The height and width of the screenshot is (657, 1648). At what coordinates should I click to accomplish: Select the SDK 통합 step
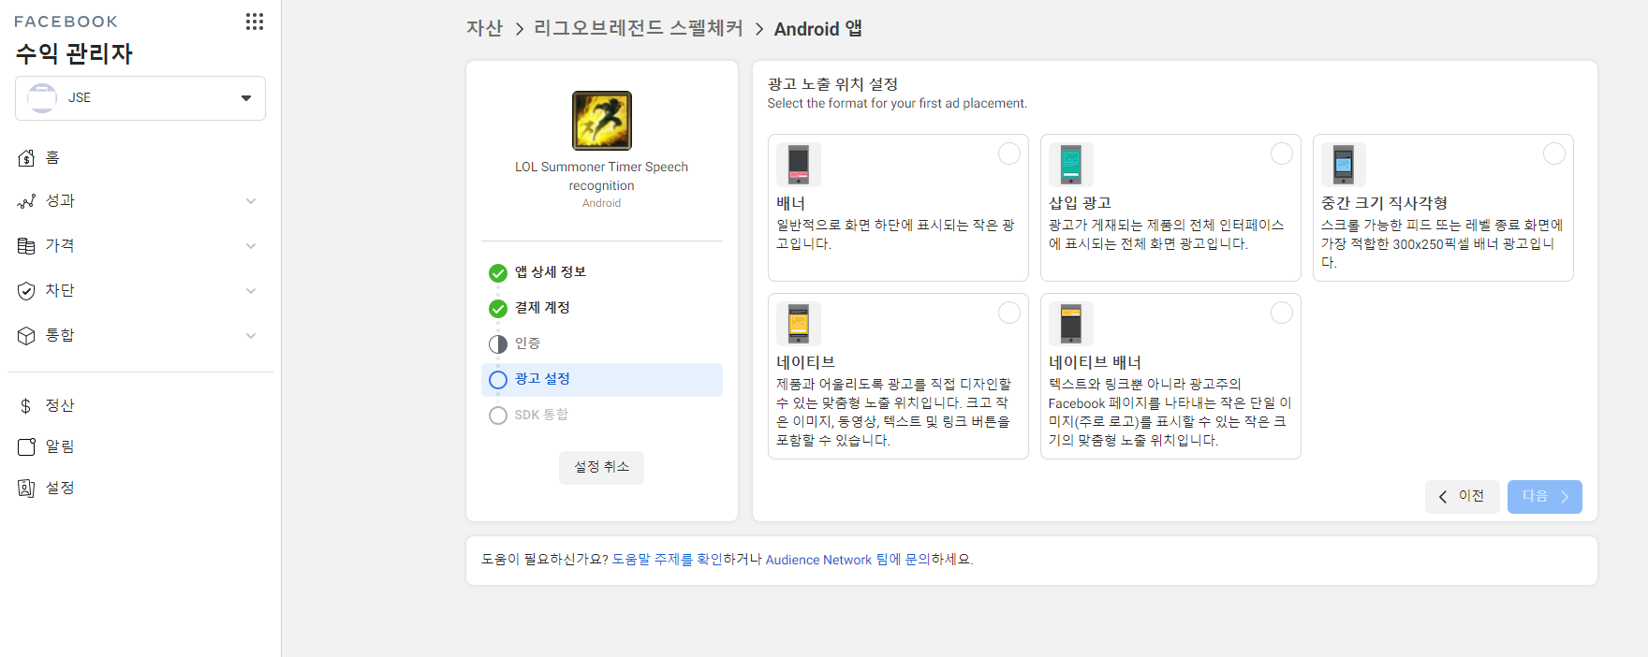(541, 415)
